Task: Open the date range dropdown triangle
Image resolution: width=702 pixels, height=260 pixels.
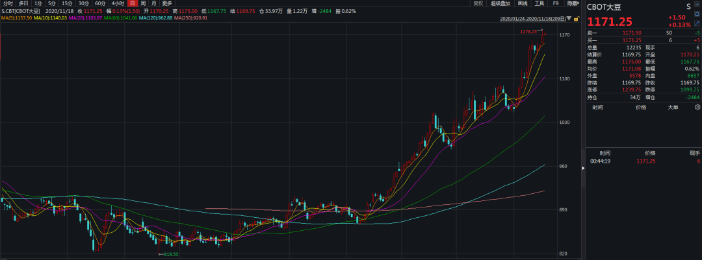Action: click(x=569, y=19)
